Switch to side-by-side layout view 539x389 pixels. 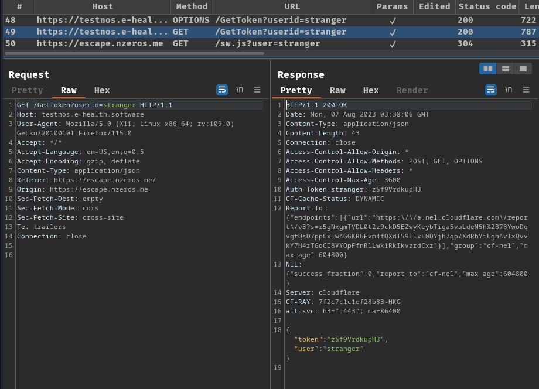pos(488,69)
